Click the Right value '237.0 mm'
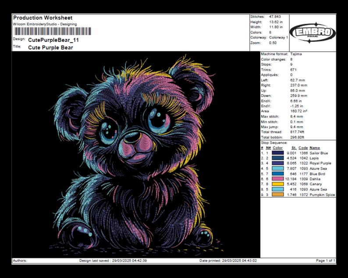This screenshot has height=278, width=348. click(299, 85)
